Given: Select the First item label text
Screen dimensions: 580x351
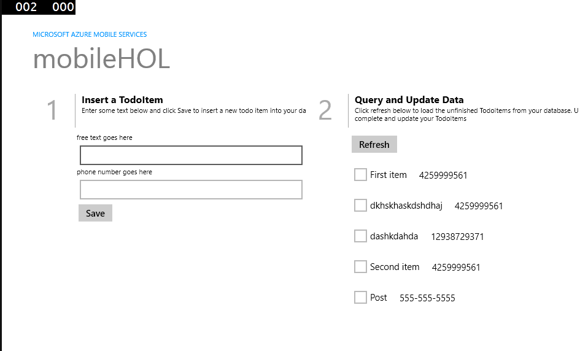Looking at the screenshot, I should (388, 174).
